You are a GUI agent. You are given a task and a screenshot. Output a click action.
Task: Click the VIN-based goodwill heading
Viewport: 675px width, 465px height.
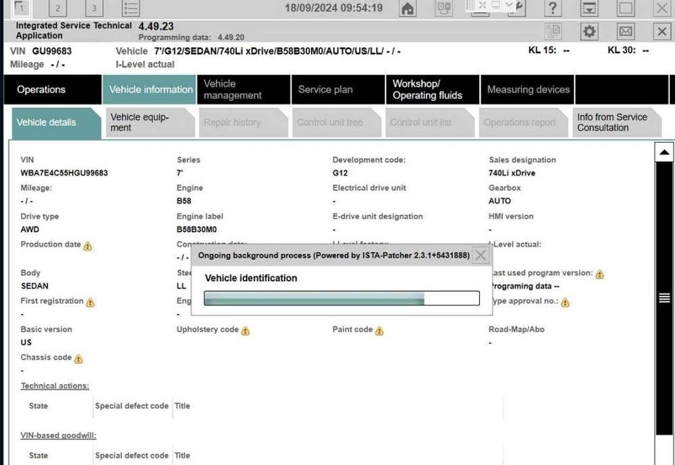(59, 435)
